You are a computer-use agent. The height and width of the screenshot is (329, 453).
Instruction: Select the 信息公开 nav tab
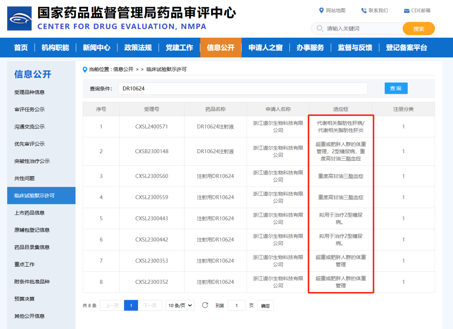point(221,48)
